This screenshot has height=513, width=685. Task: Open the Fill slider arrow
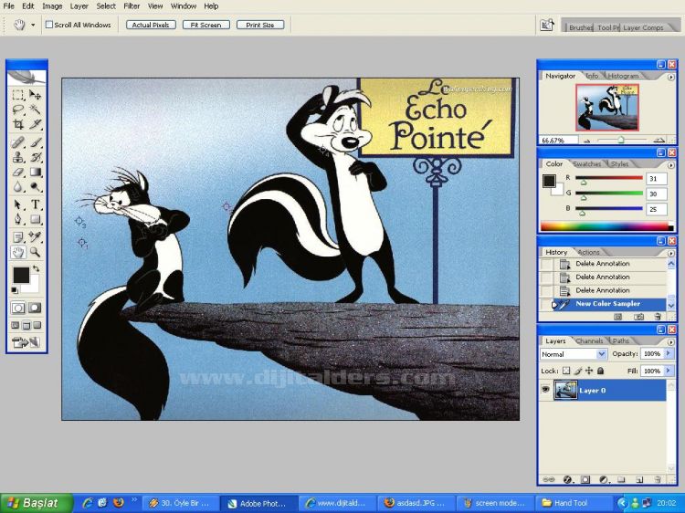pyautogui.click(x=669, y=371)
